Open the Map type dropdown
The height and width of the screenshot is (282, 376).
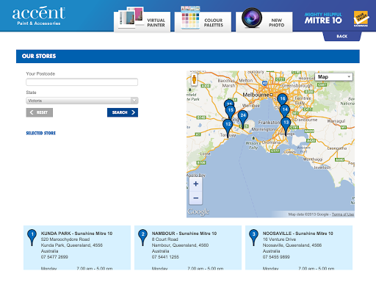[x=333, y=77]
